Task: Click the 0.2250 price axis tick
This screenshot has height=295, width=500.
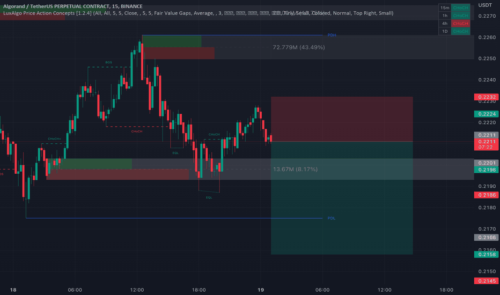Action: (x=487, y=58)
